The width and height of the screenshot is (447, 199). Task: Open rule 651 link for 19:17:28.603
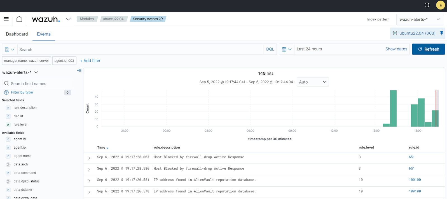[x=412, y=157]
